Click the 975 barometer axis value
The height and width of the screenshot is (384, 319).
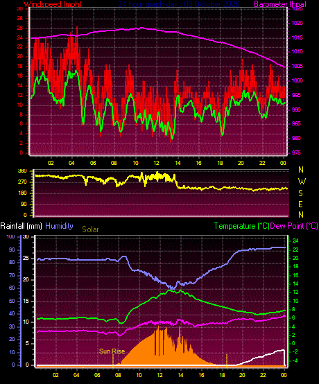point(296,152)
